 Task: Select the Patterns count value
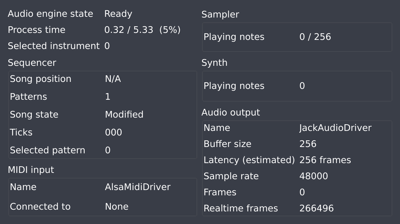(x=107, y=97)
